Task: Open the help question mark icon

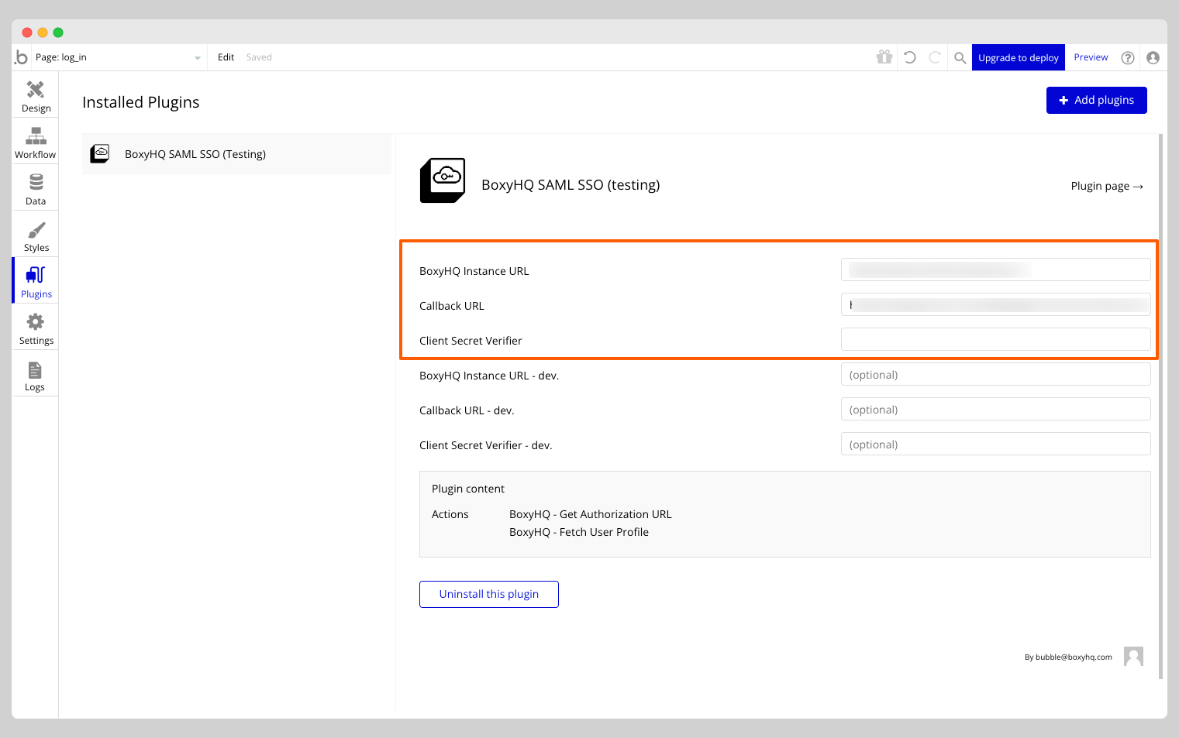Action: click(x=1128, y=57)
